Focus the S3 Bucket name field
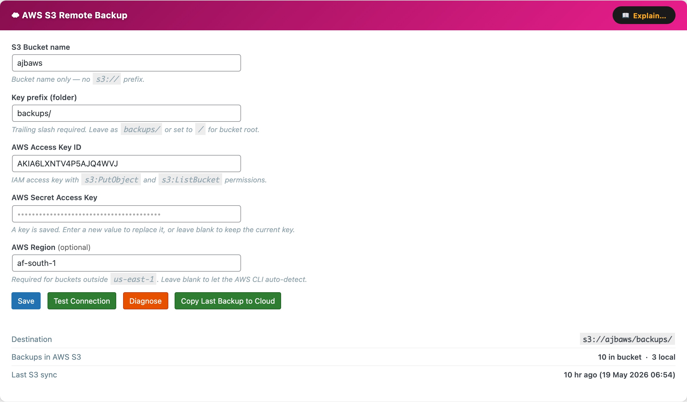 pos(126,63)
